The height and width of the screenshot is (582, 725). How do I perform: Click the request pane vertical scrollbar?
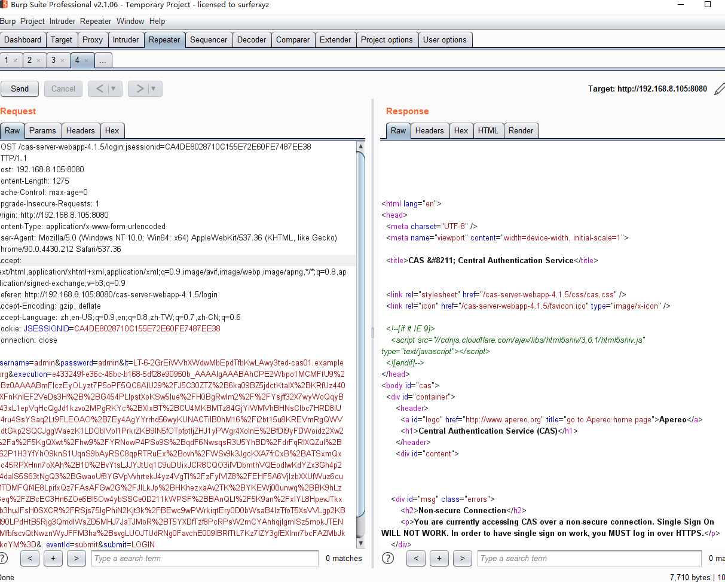(x=360, y=335)
